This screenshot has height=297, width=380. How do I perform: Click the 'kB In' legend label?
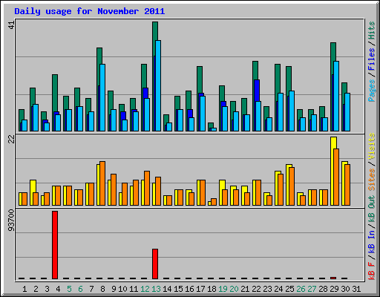tap(372, 241)
